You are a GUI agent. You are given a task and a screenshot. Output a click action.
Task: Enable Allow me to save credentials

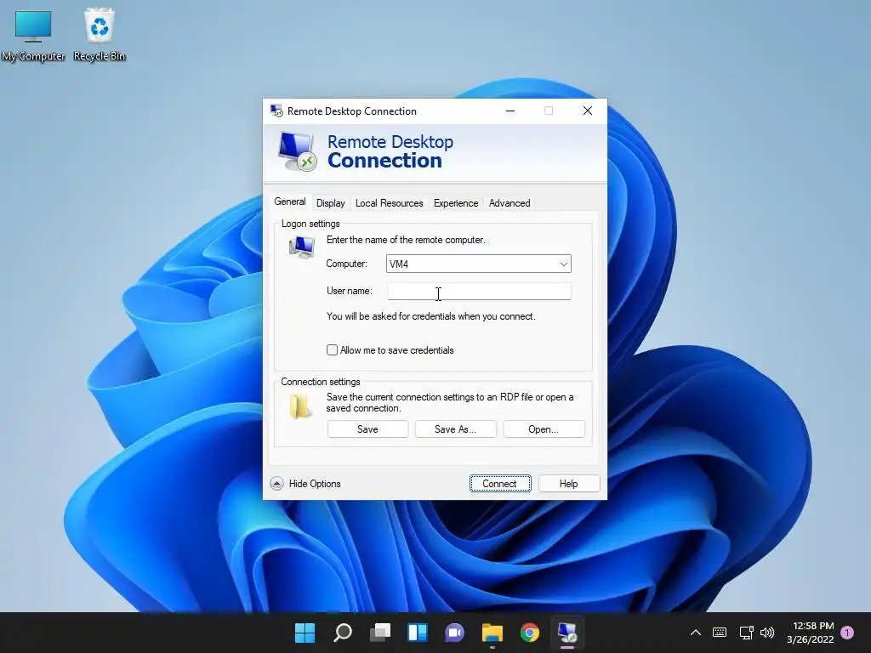(332, 349)
